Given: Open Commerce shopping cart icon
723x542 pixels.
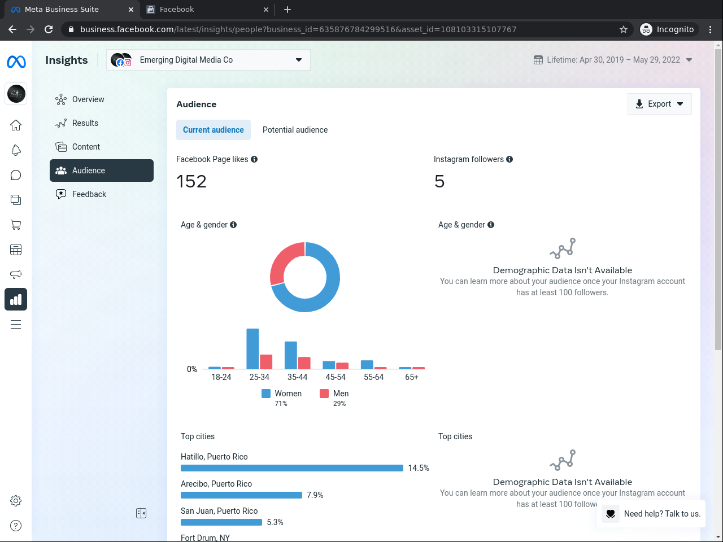Looking at the screenshot, I should (16, 225).
